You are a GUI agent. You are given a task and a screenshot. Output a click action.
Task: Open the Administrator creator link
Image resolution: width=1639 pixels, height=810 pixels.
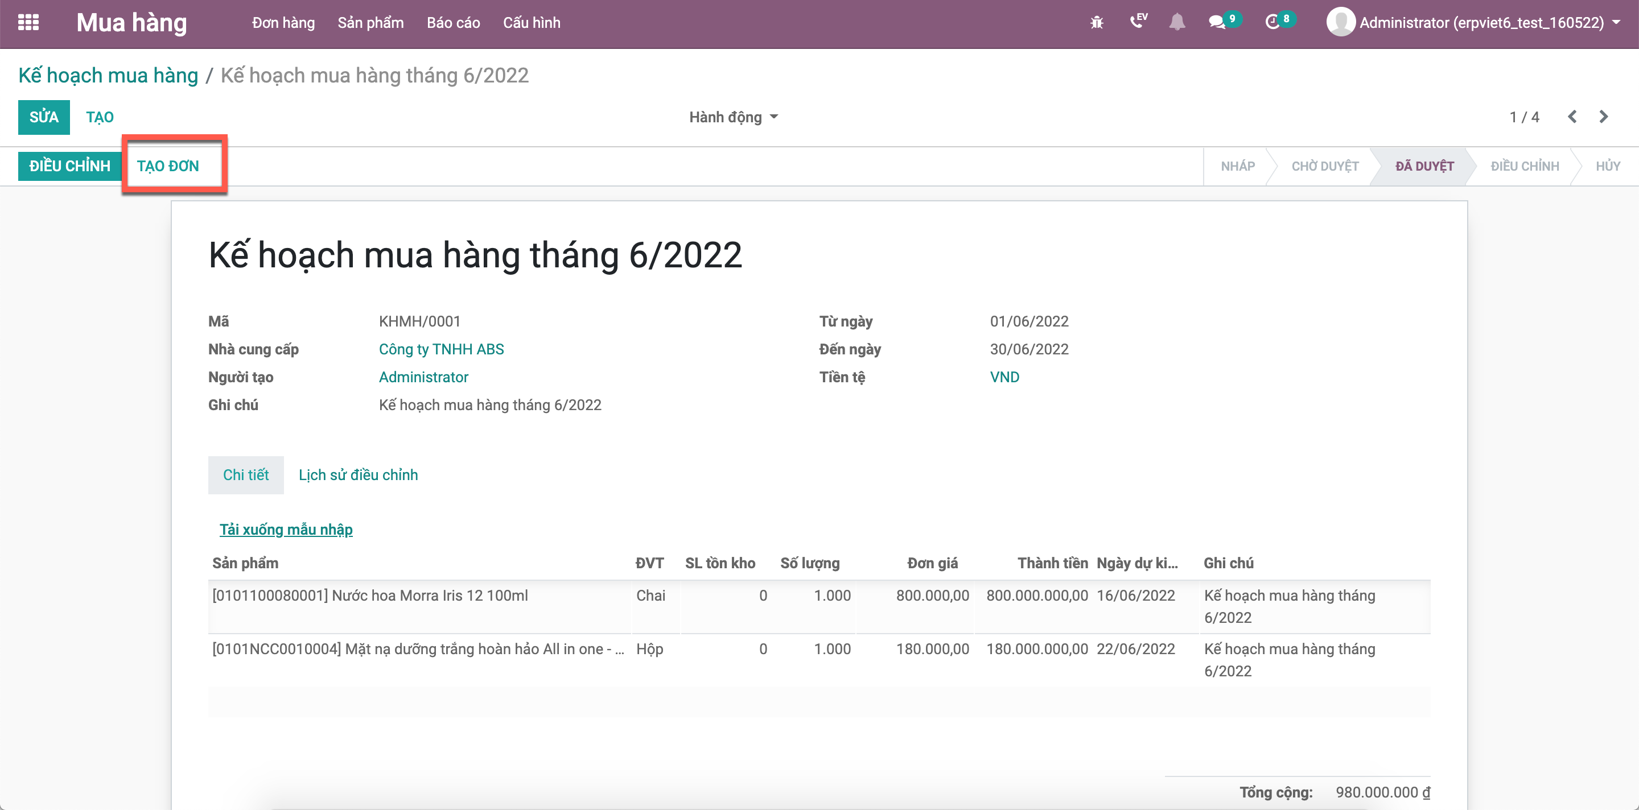click(x=423, y=377)
